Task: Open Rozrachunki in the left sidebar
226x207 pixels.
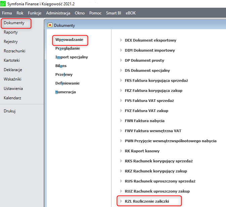Action: (x=14, y=51)
